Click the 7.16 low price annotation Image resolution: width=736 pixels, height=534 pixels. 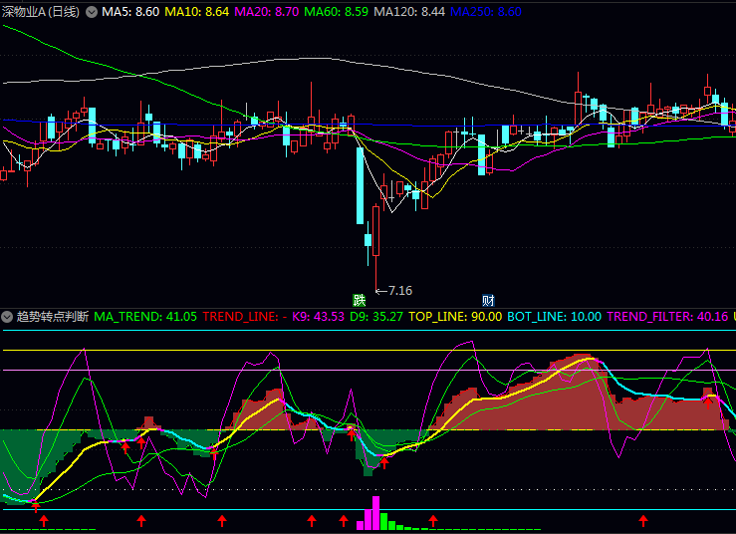(398, 290)
